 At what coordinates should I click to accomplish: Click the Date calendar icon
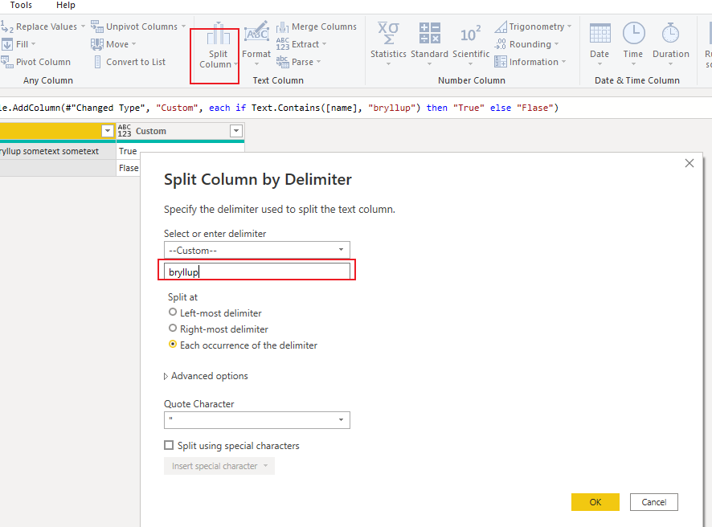599,33
